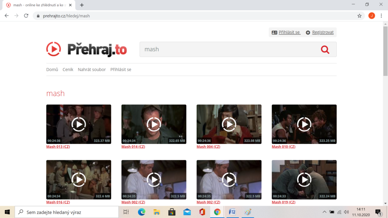
Task: Go to Domů in the navigation menu
Action: point(52,70)
